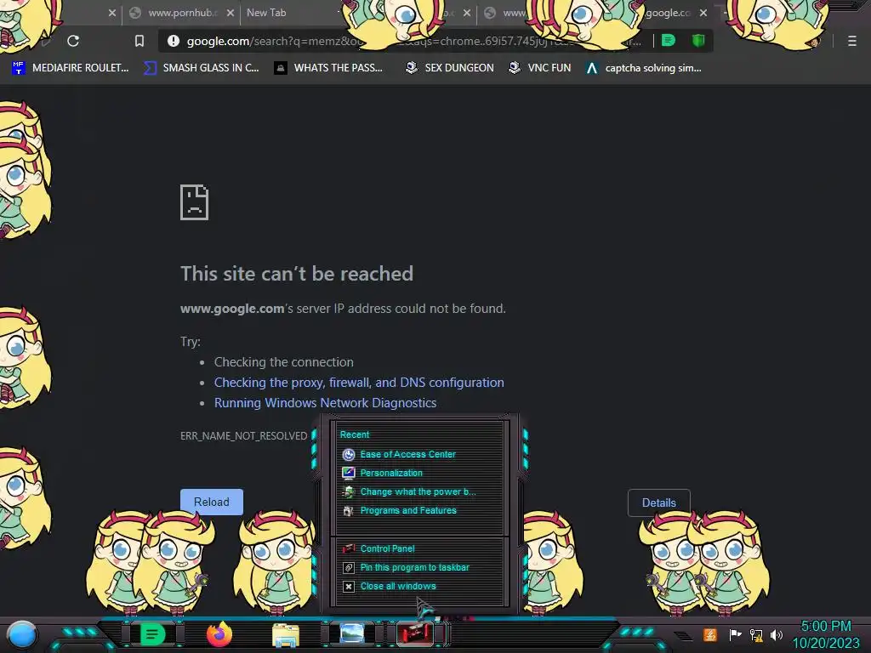The image size is (871, 653).
Task: Open the VNC FUN bookmark
Action: pos(539,68)
